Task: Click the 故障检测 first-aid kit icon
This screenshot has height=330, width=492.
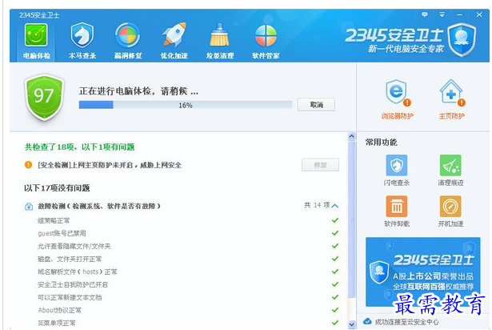Action: 29,207
